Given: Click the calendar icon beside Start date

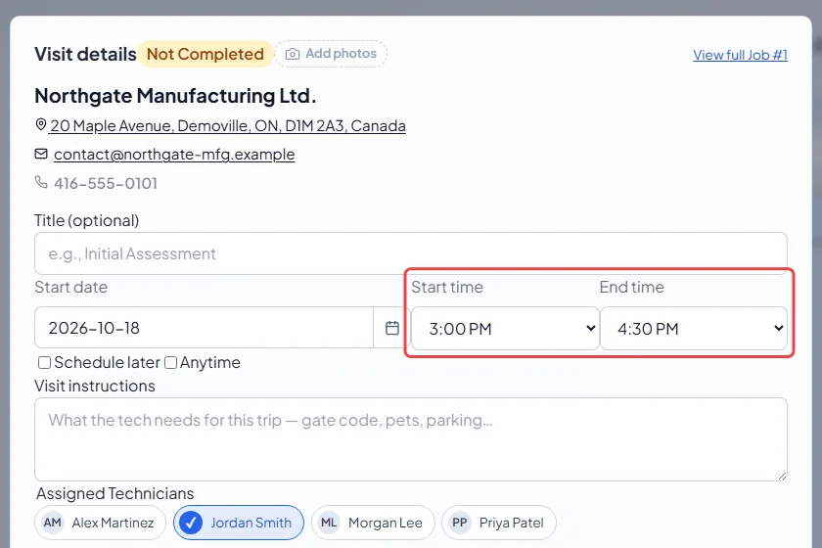Looking at the screenshot, I should (x=392, y=328).
